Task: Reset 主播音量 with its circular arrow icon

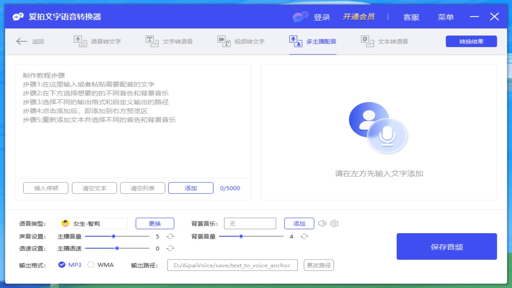Action: tap(171, 236)
